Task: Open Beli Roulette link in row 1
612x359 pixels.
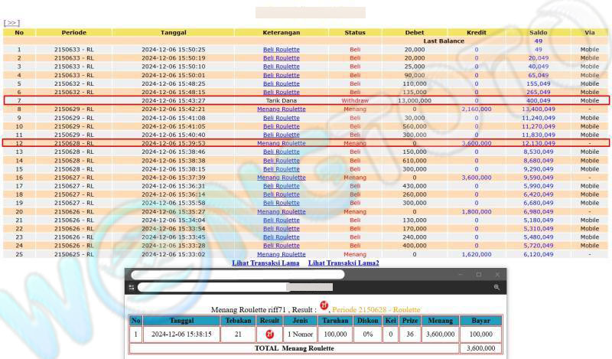Action: click(281, 49)
